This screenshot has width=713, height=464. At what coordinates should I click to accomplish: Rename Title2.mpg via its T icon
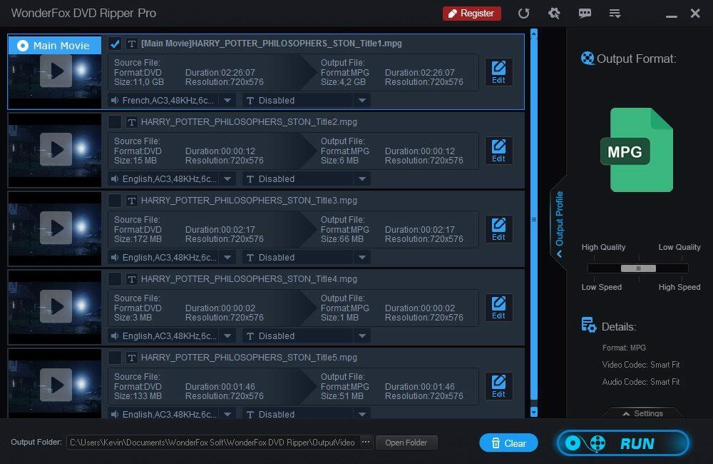(x=131, y=122)
